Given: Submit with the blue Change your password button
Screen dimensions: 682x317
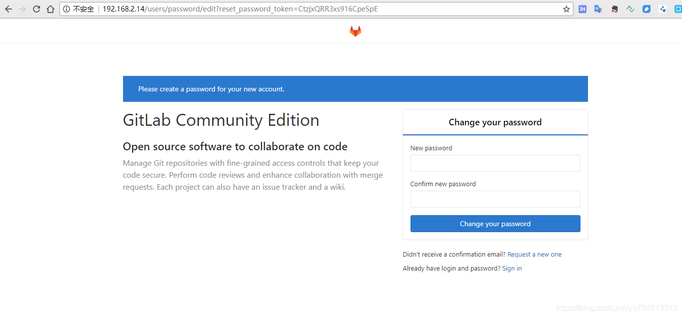Looking at the screenshot, I should (495, 224).
